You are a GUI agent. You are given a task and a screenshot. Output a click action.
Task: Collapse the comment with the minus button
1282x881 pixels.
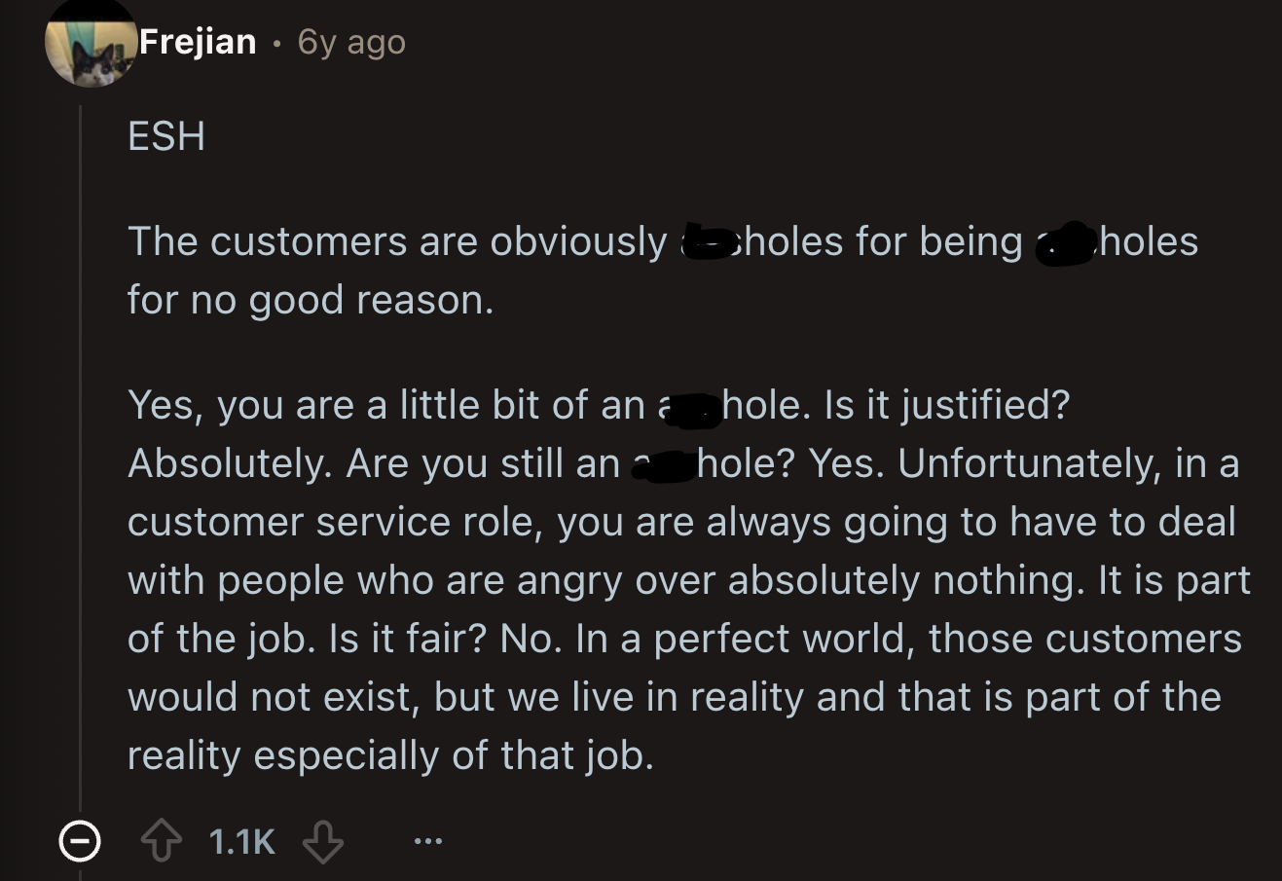click(79, 841)
